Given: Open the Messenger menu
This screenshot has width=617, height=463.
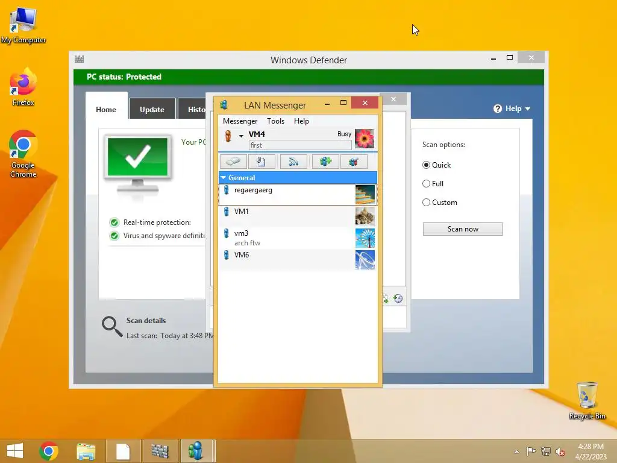Looking at the screenshot, I should click(240, 121).
